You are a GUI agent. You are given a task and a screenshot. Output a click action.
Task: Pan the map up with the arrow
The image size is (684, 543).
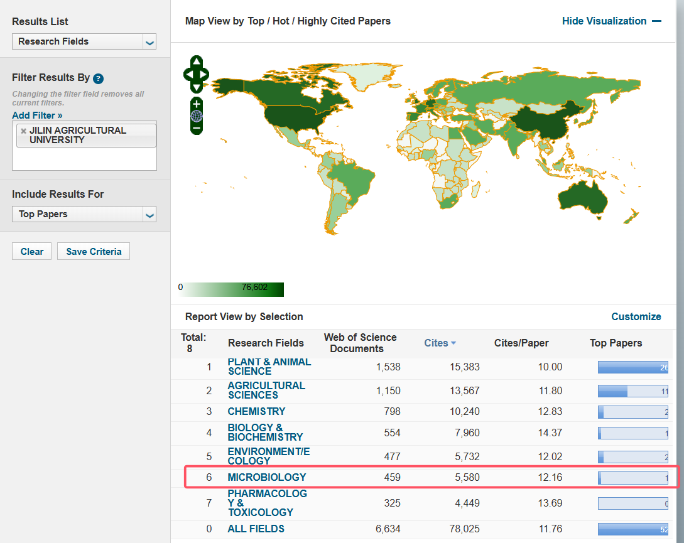click(x=197, y=62)
